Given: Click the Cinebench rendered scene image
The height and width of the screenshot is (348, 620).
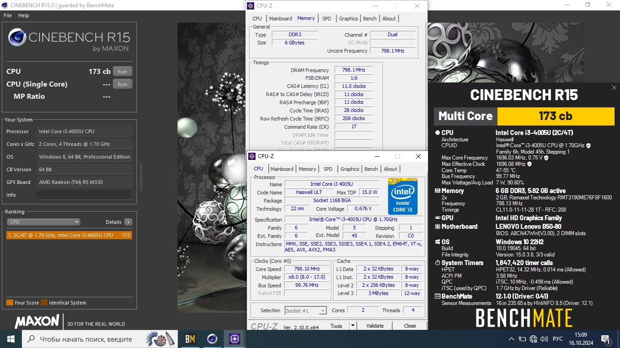Looking at the screenshot, I should [212, 168].
